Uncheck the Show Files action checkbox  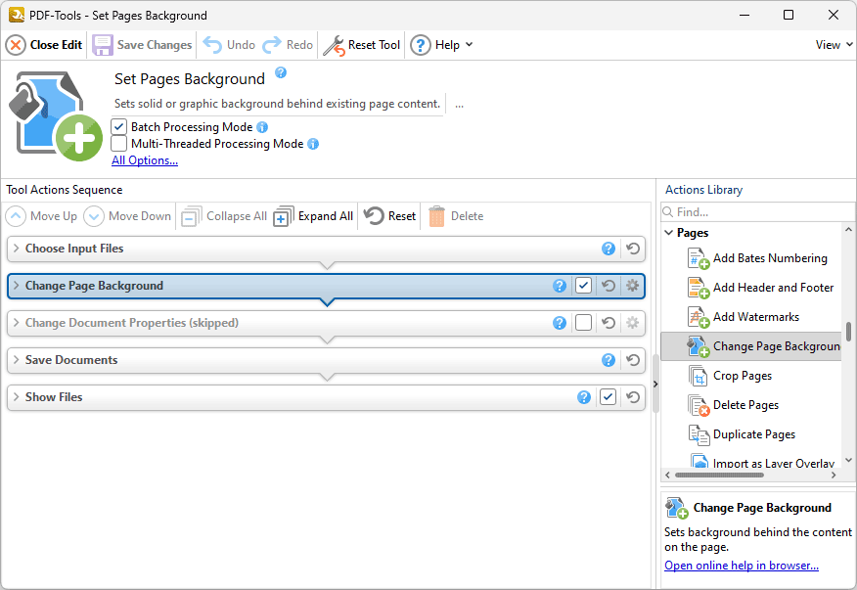pyautogui.click(x=608, y=397)
